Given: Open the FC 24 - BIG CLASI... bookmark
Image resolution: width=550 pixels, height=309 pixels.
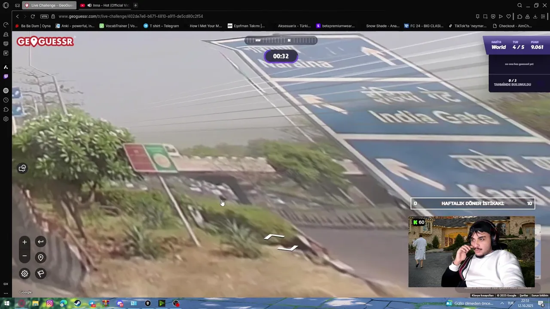Looking at the screenshot, I should (424, 26).
